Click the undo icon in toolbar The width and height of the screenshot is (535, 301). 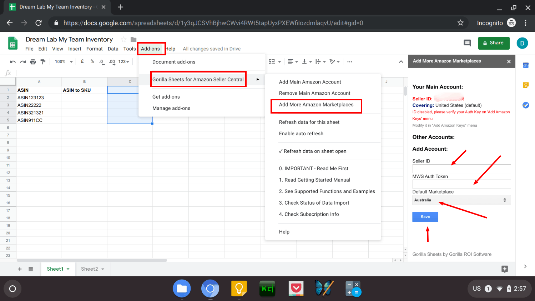(13, 62)
